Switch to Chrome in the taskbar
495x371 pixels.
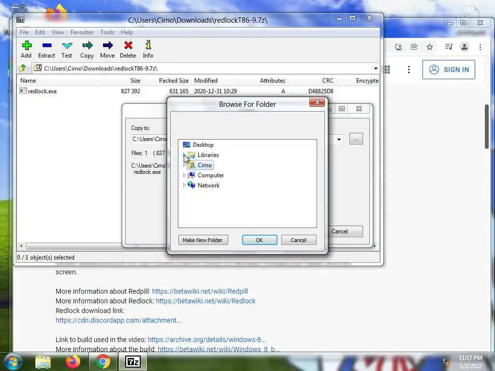coord(103,361)
